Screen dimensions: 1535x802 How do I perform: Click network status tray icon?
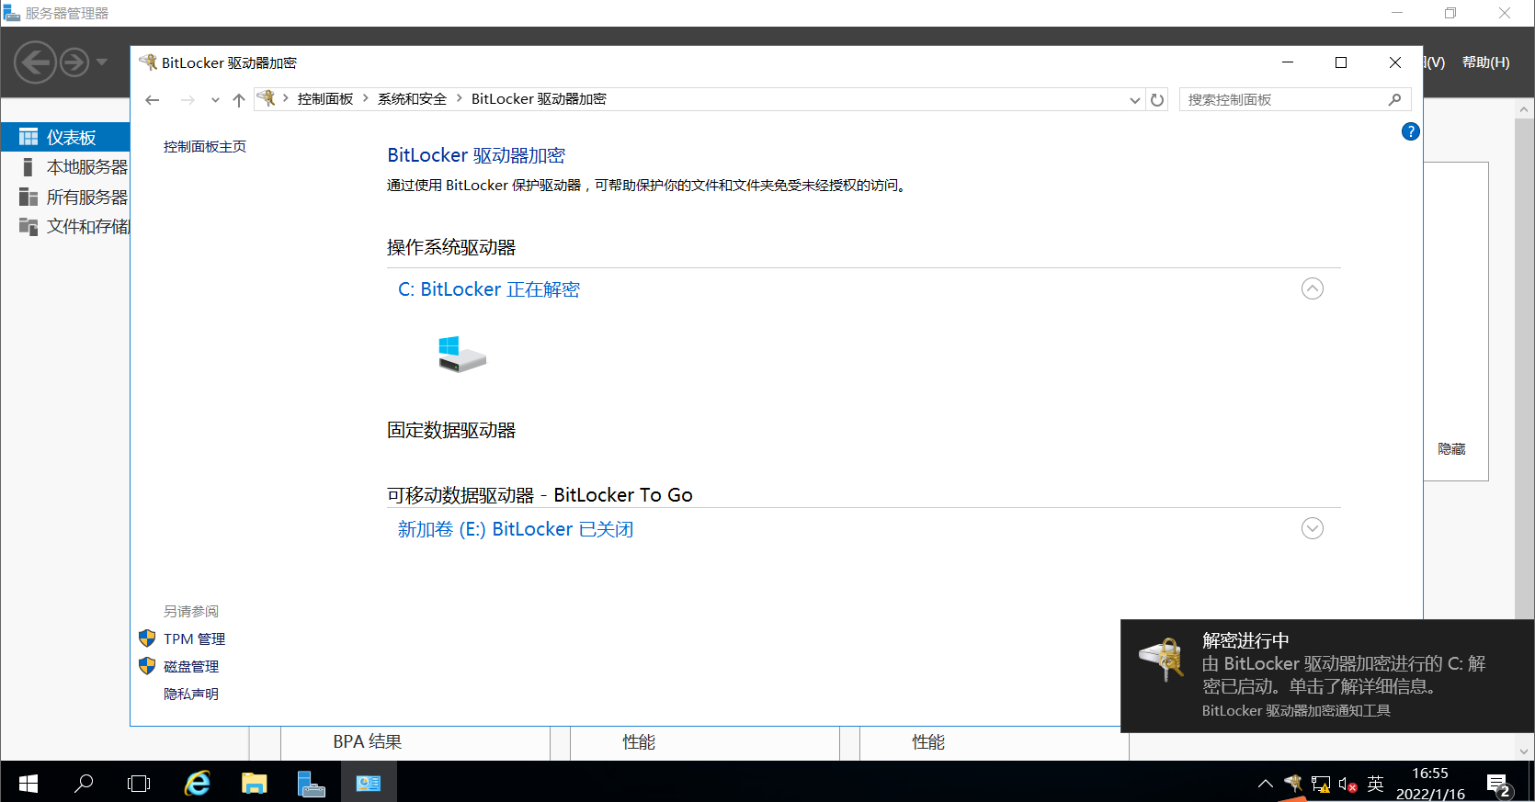click(x=1321, y=785)
